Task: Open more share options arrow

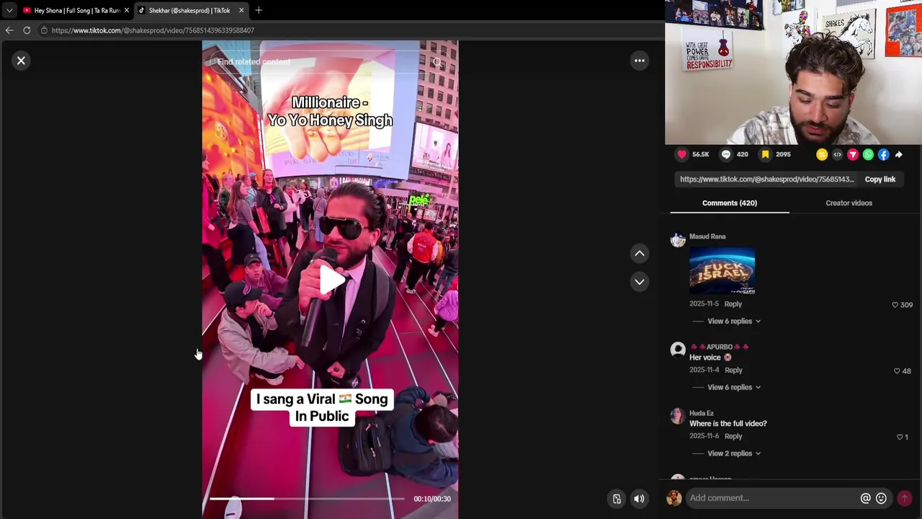Action: click(x=899, y=154)
